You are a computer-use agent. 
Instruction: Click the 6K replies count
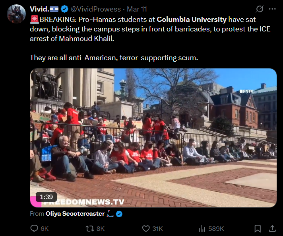45,228
